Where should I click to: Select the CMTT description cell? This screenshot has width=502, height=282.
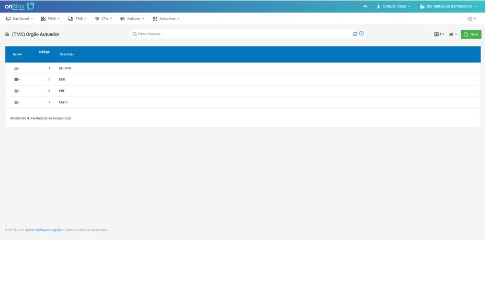(x=63, y=102)
